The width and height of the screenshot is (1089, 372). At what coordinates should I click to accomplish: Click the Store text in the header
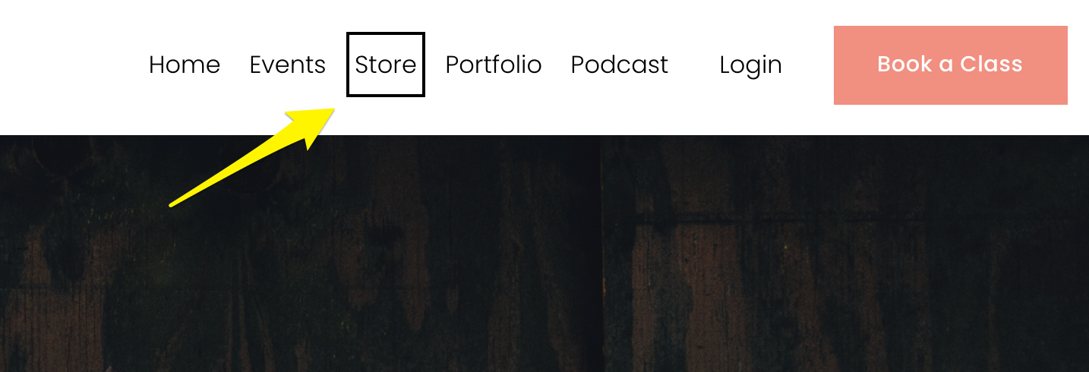point(386,65)
